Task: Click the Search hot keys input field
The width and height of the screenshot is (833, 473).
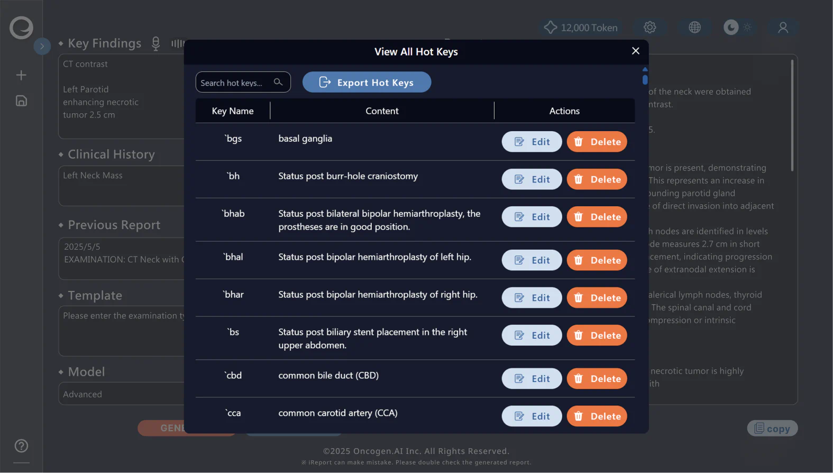Action: pos(235,83)
